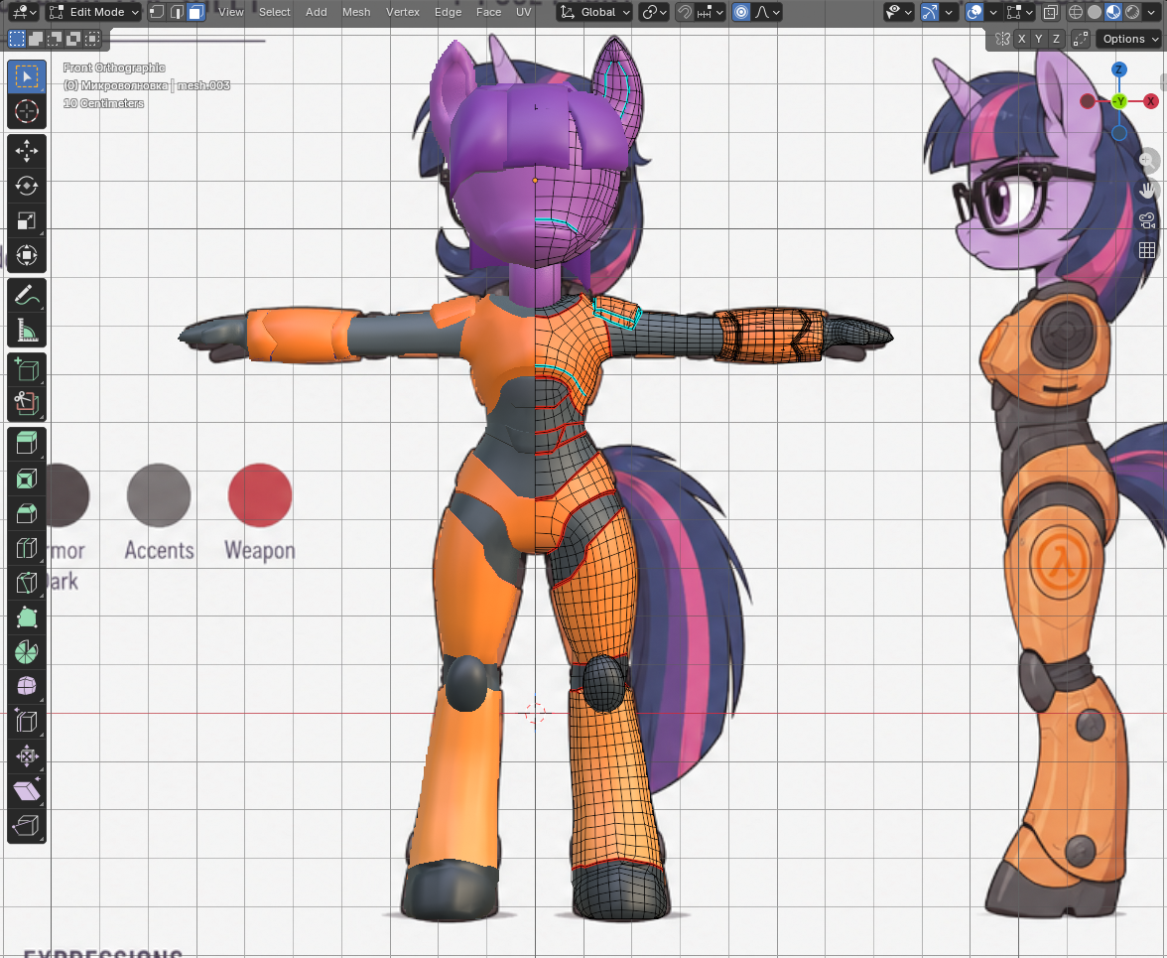1167x958 pixels.
Task: Expand the Options dropdown
Action: (x=1129, y=39)
